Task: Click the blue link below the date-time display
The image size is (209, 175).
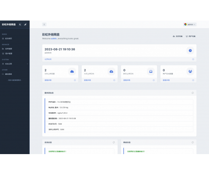Action: click(x=48, y=59)
